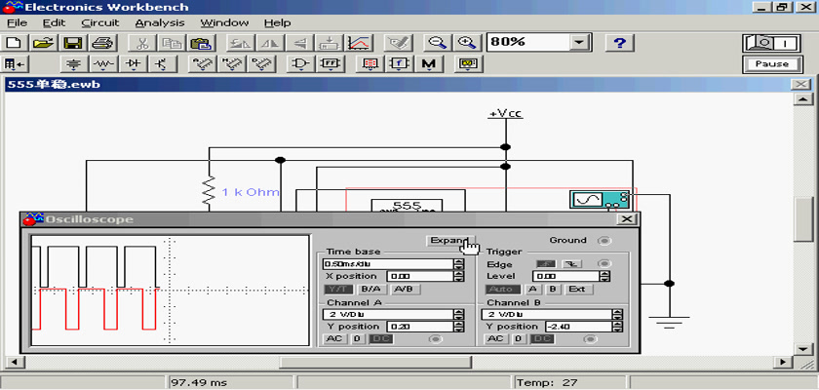Increase Channel B V/Div up arrow

click(618, 312)
